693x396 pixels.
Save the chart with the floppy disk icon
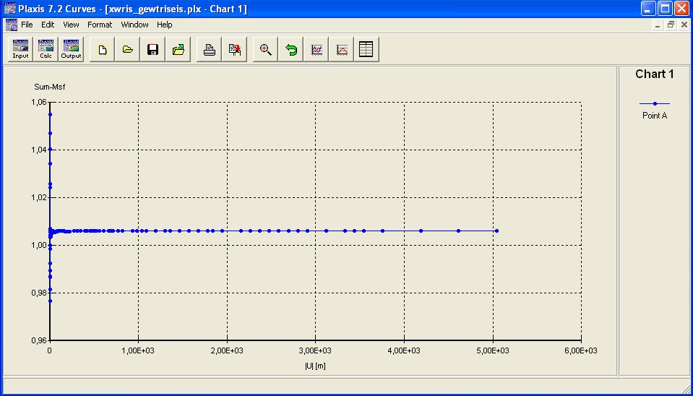point(153,49)
